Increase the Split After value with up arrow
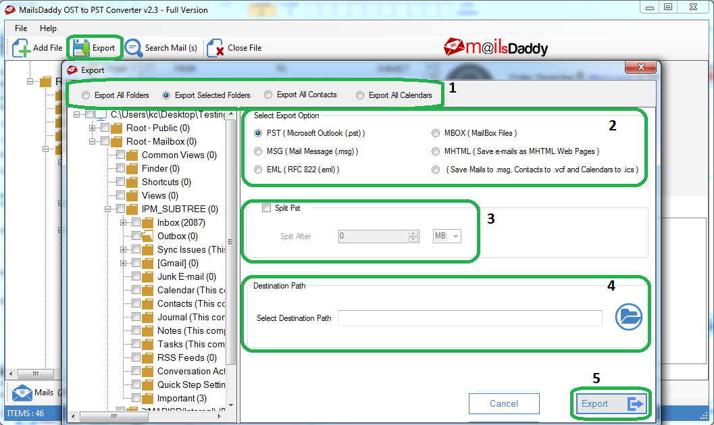The width and height of the screenshot is (714, 425). [413, 233]
